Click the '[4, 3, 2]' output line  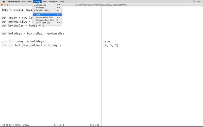[111, 45]
